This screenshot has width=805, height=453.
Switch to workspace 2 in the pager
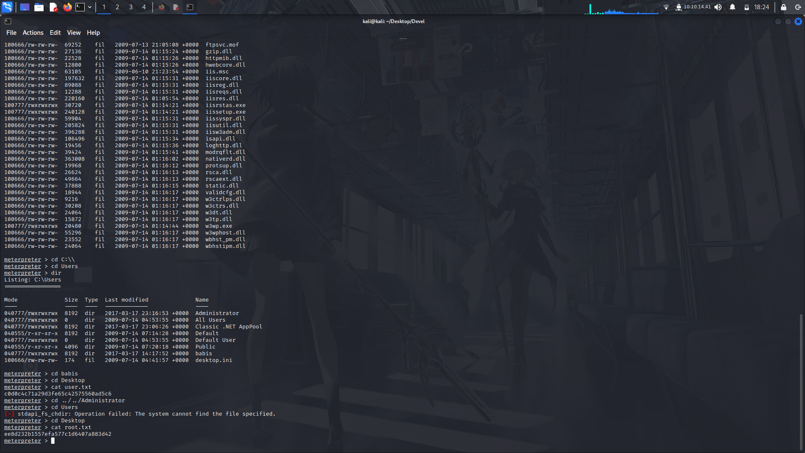coord(117,7)
